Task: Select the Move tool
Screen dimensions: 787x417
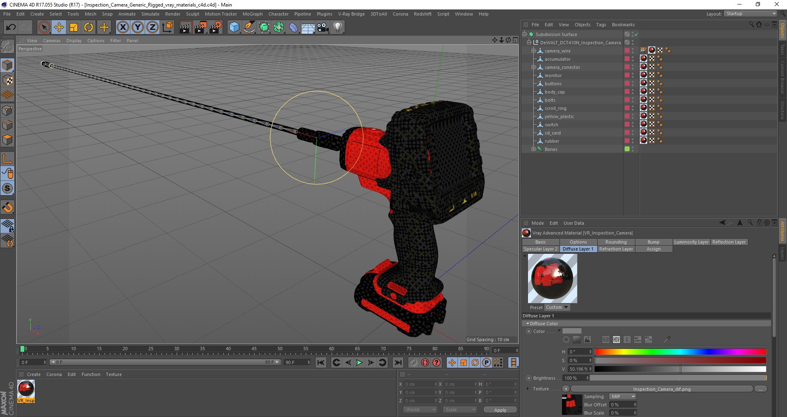Action: [59, 27]
